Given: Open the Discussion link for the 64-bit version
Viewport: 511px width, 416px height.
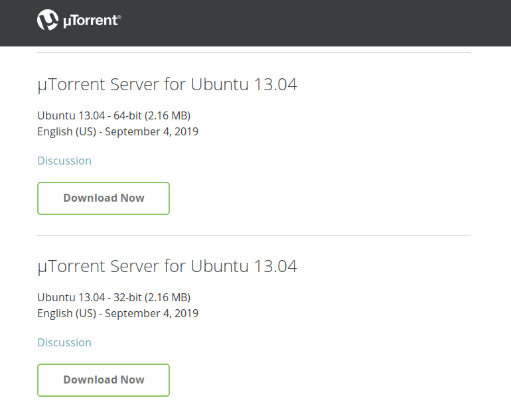Looking at the screenshot, I should 64,161.
